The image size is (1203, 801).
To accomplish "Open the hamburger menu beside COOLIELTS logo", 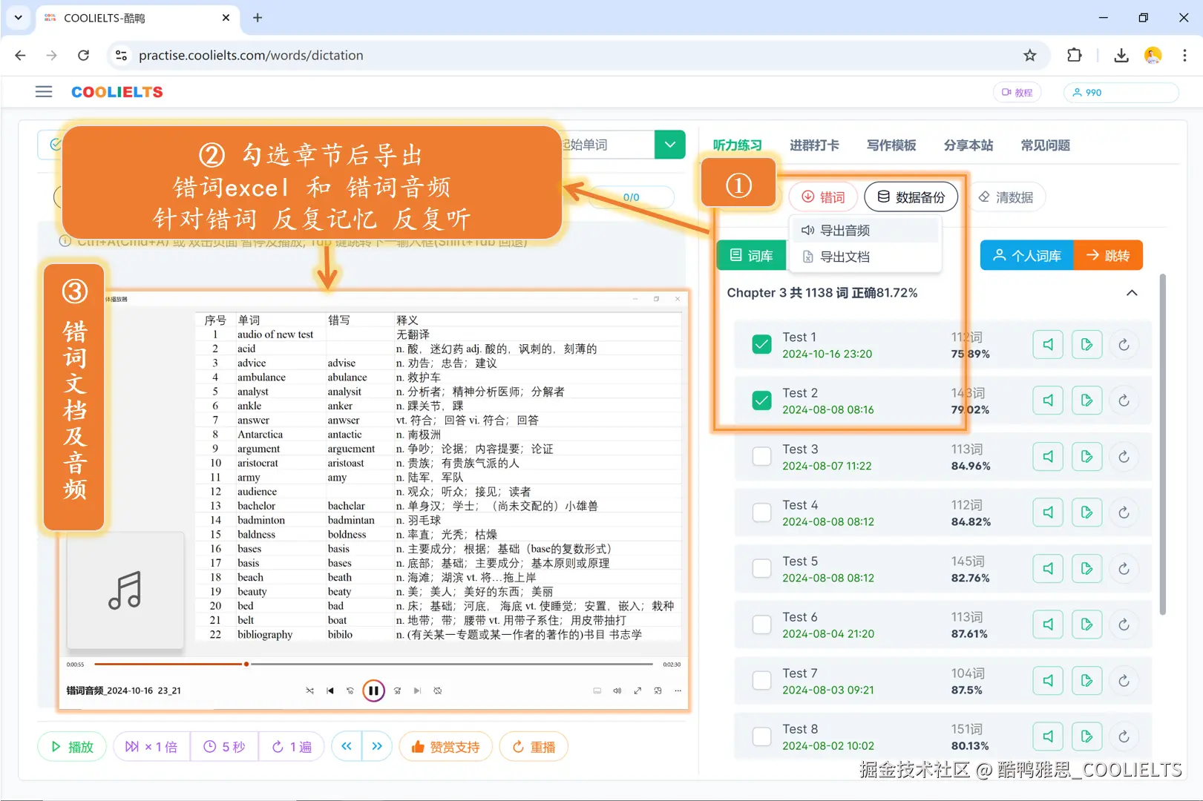I will pos(43,91).
